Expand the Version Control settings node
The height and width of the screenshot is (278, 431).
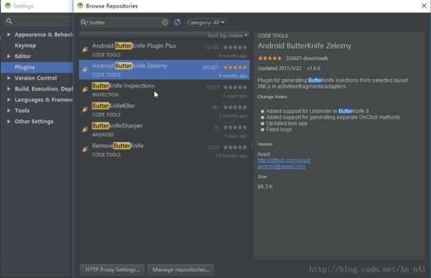[x=9, y=78]
